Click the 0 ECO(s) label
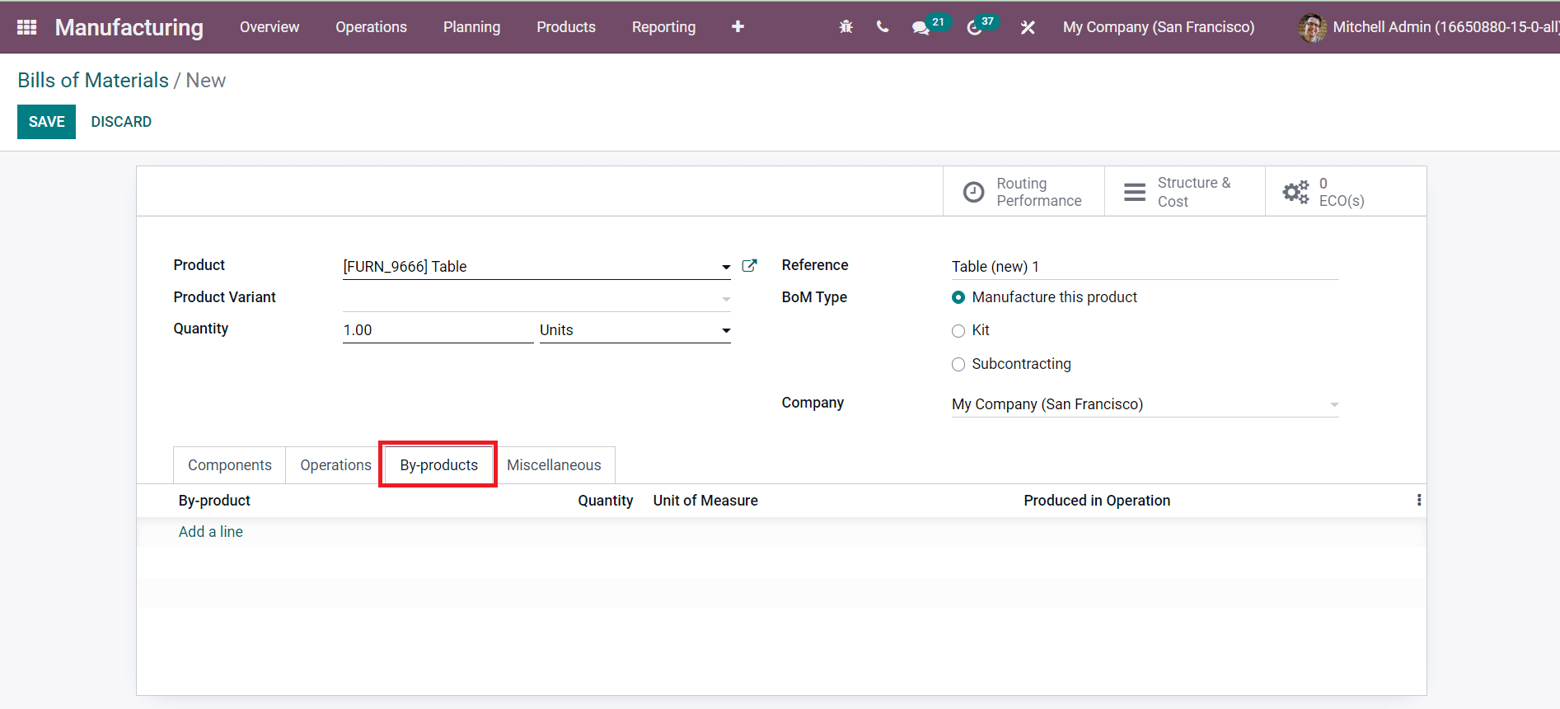This screenshot has width=1560, height=709. click(x=1342, y=192)
